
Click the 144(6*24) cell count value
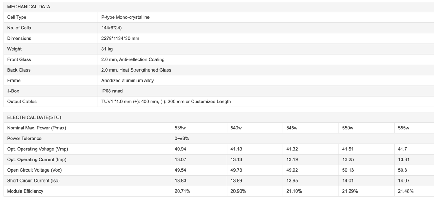[112, 28]
